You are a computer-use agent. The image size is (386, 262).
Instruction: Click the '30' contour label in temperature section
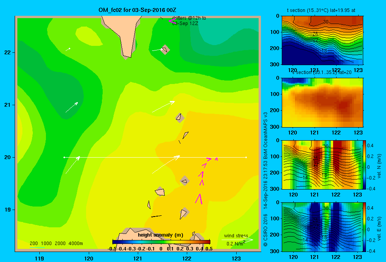(326, 22)
